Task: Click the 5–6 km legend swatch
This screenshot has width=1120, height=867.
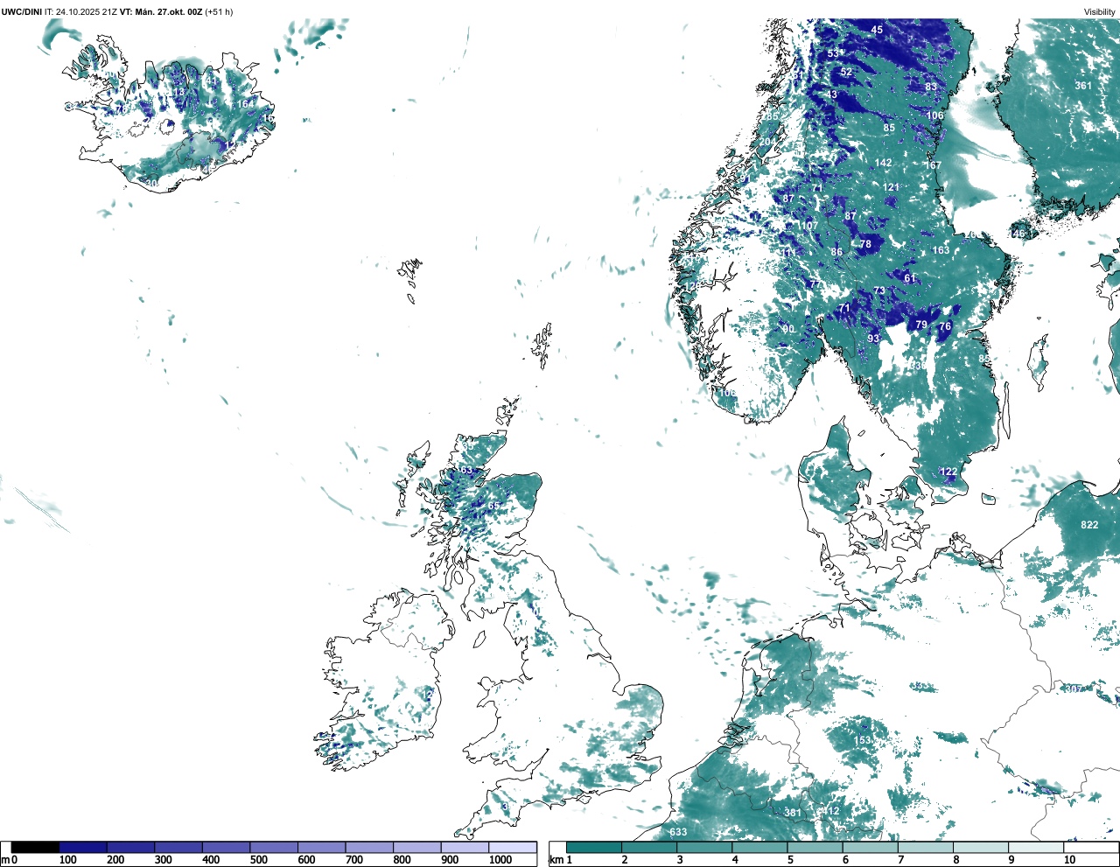Action: coord(815,847)
